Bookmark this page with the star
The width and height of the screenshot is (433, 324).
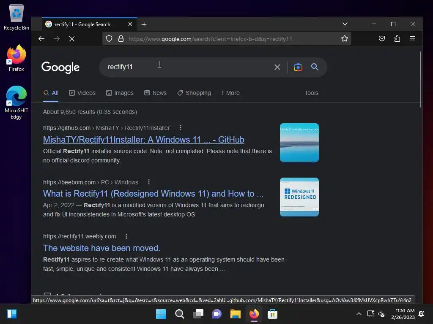344,38
